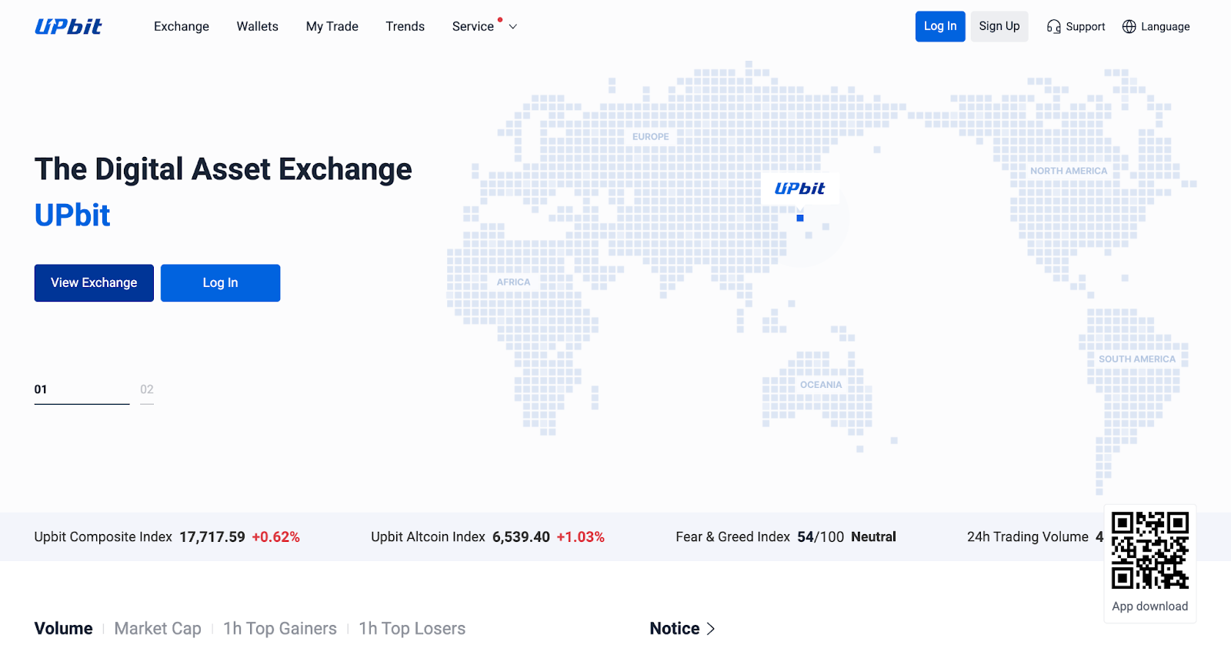Click the AFRICA map label

coord(513,282)
